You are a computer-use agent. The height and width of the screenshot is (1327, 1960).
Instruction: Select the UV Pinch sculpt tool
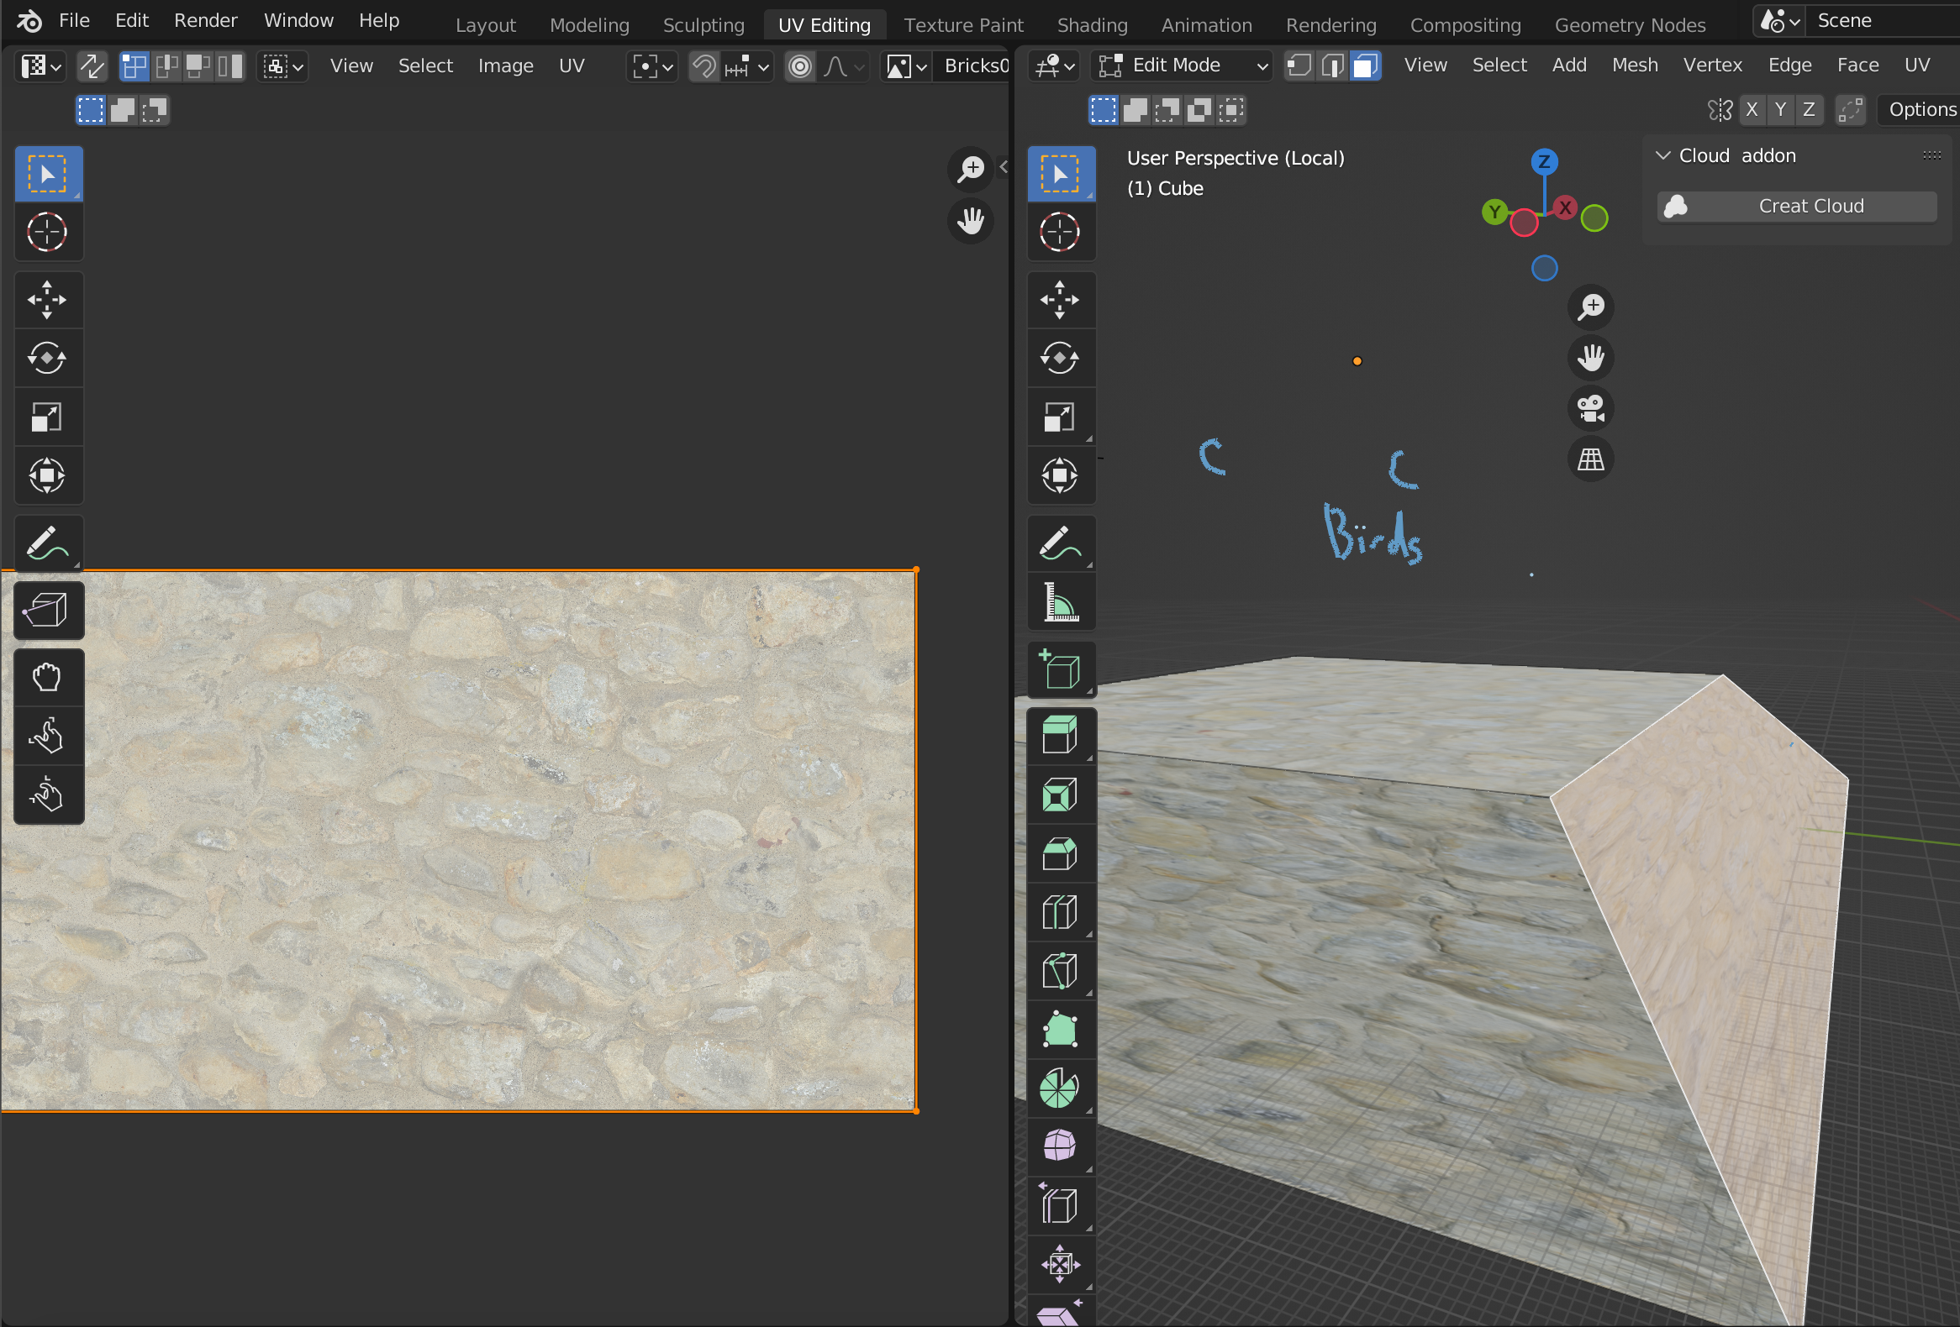(48, 795)
